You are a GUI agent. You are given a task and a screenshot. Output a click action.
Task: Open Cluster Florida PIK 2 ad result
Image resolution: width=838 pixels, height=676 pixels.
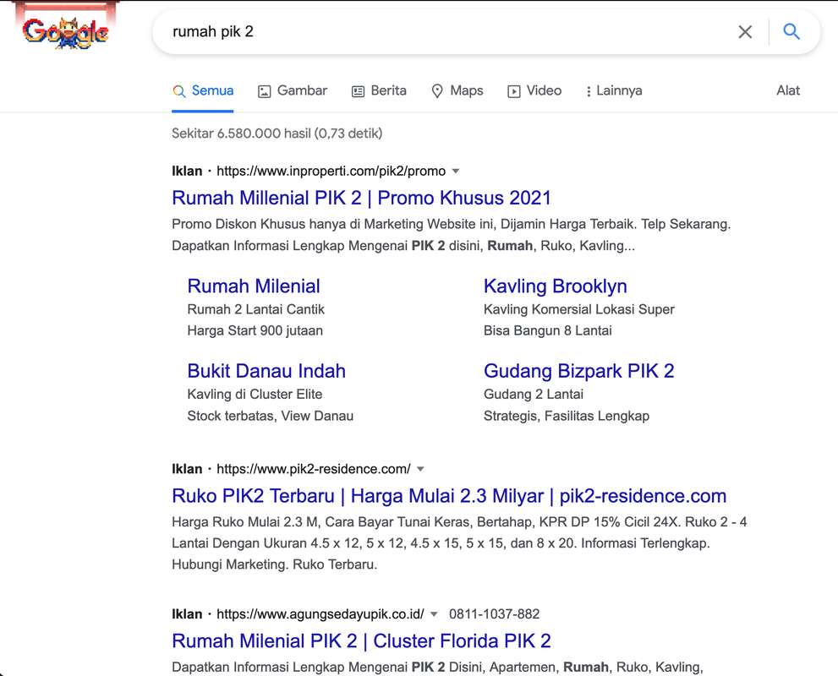point(361,641)
